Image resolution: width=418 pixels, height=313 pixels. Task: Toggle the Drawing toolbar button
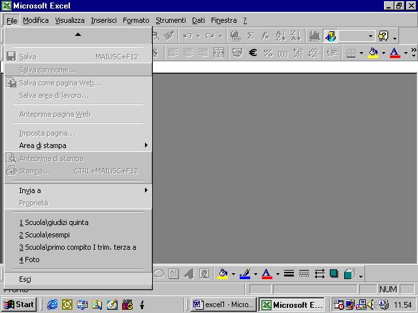click(x=330, y=36)
